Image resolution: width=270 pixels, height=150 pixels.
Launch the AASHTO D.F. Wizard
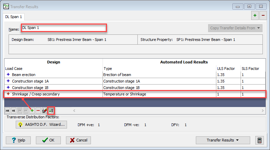coord(41,124)
